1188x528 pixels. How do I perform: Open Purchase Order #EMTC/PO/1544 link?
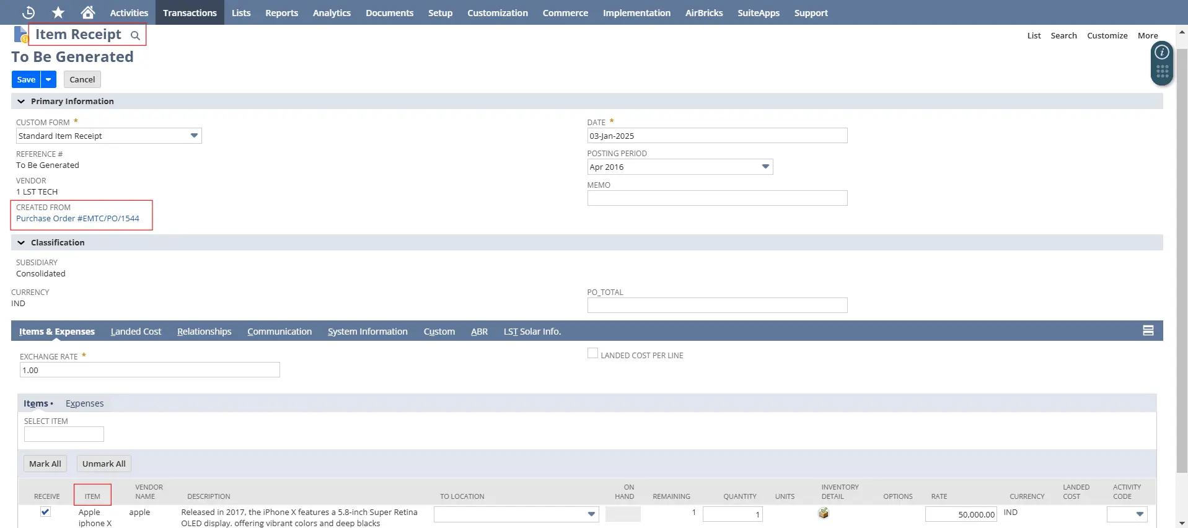[x=77, y=218]
